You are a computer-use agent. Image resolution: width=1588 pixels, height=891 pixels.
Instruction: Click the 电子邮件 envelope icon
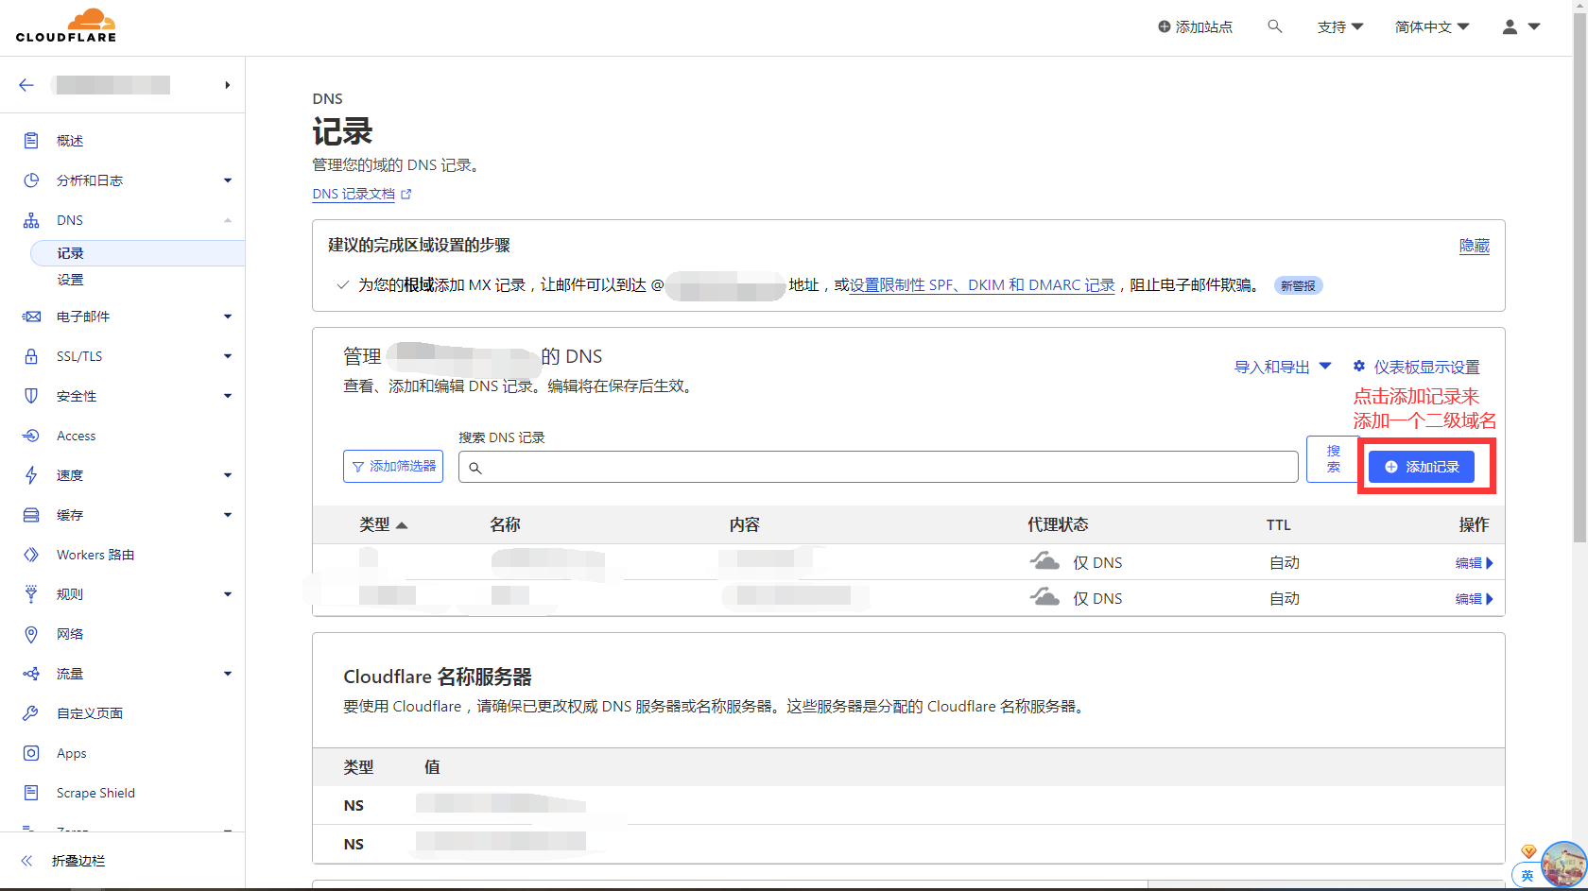[x=31, y=317]
